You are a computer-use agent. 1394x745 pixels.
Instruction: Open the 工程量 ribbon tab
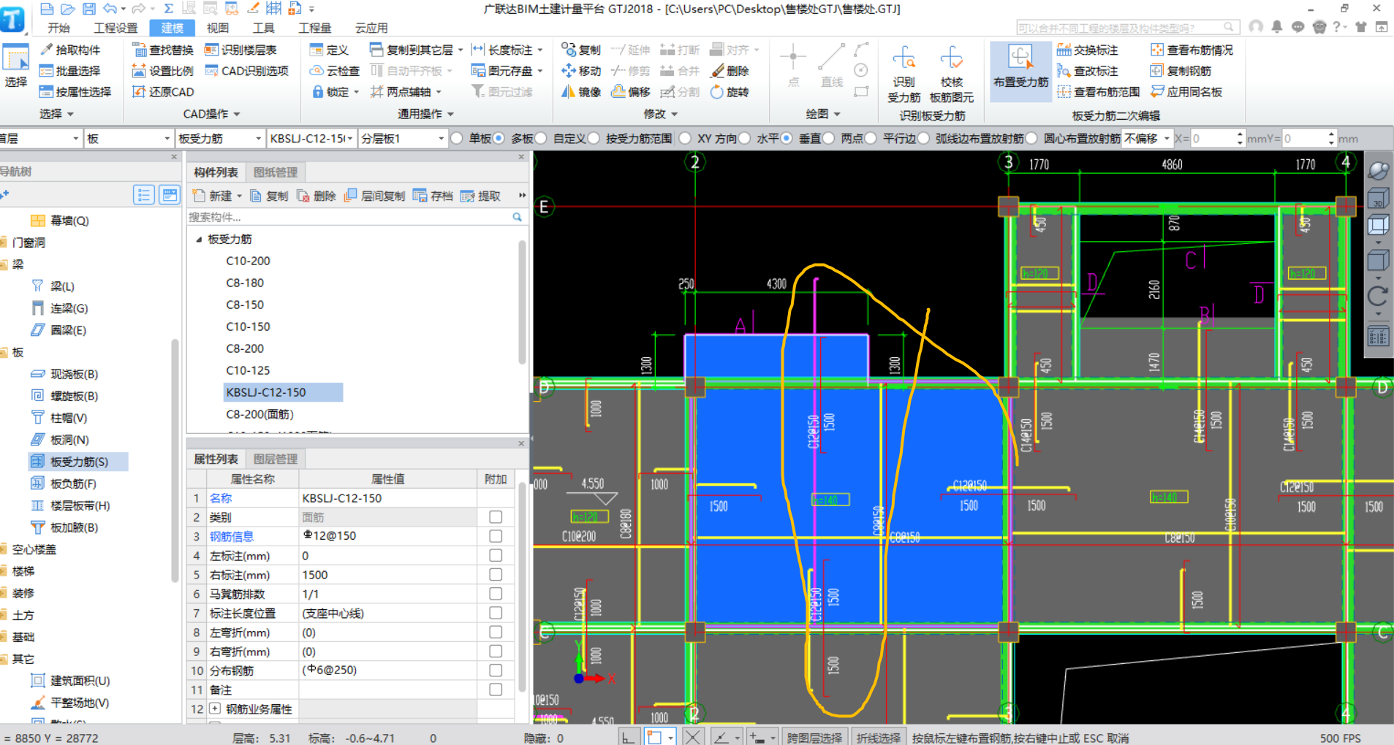(315, 28)
